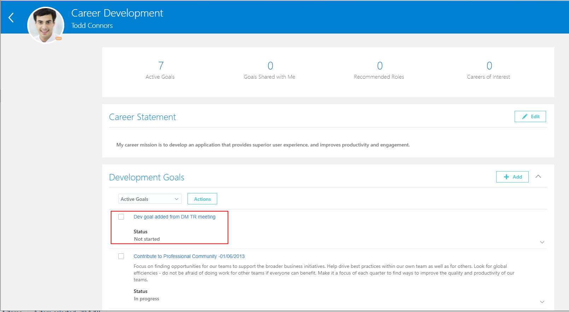This screenshot has width=569, height=312.
Task: Click the Actions button
Action: tap(202, 199)
